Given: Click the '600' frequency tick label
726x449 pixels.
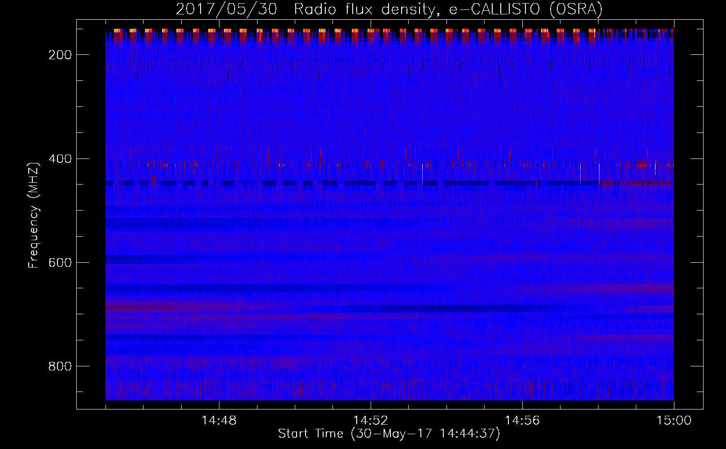Looking at the screenshot, I should (x=60, y=263).
